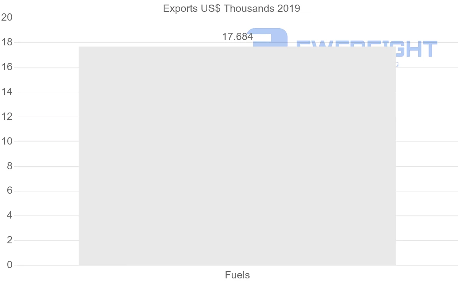Click the Fuels x-axis label
This screenshot has width=458, height=291.
click(x=237, y=275)
